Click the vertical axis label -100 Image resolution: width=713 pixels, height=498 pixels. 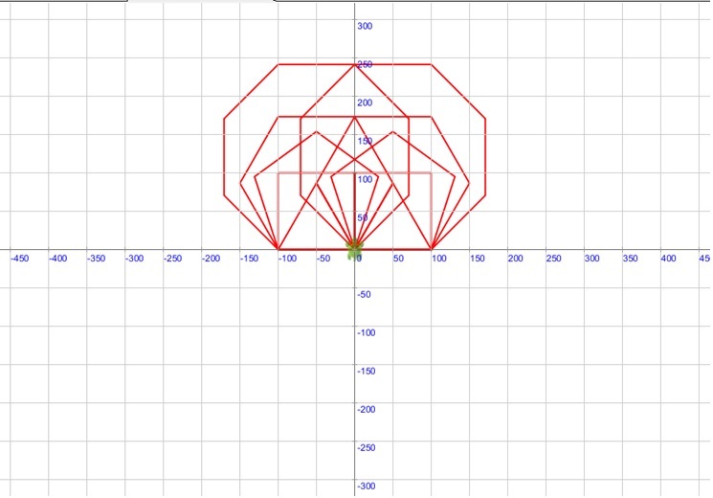[x=366, y=332]
